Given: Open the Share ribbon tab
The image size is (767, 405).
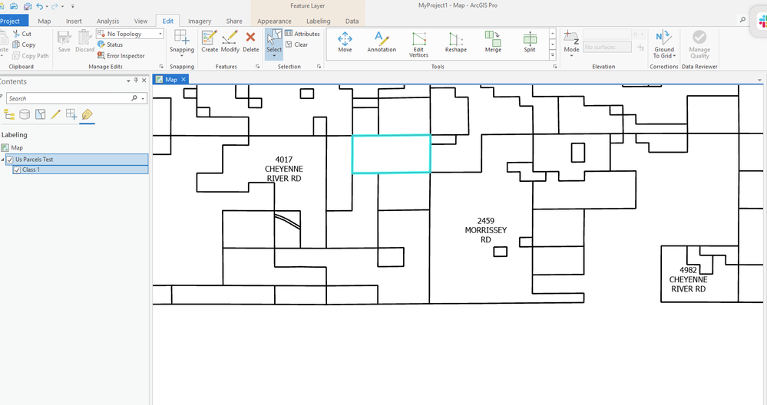Looking at the screenshot, I should [234, 21].
